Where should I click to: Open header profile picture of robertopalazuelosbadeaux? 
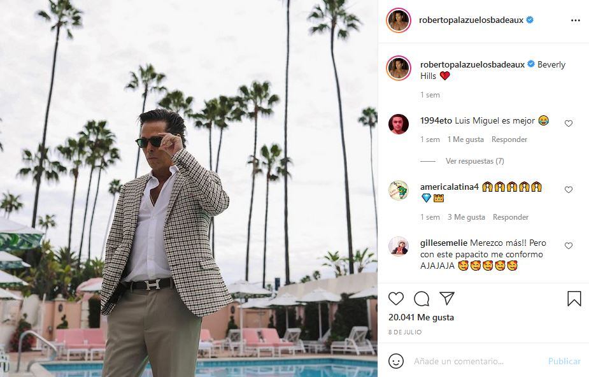398,20
